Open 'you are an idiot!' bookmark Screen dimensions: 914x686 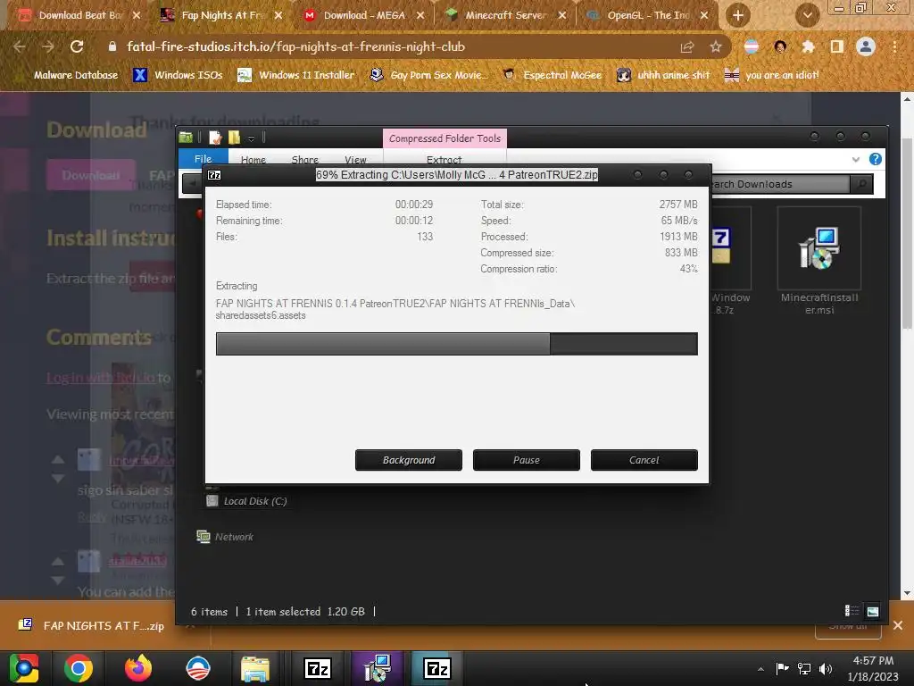[771, 75]
